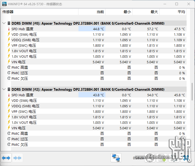The image size is (195, 166).
Task: Select DIMM #2 1.8V VOUT 电压 label
Action: (24, 117)
